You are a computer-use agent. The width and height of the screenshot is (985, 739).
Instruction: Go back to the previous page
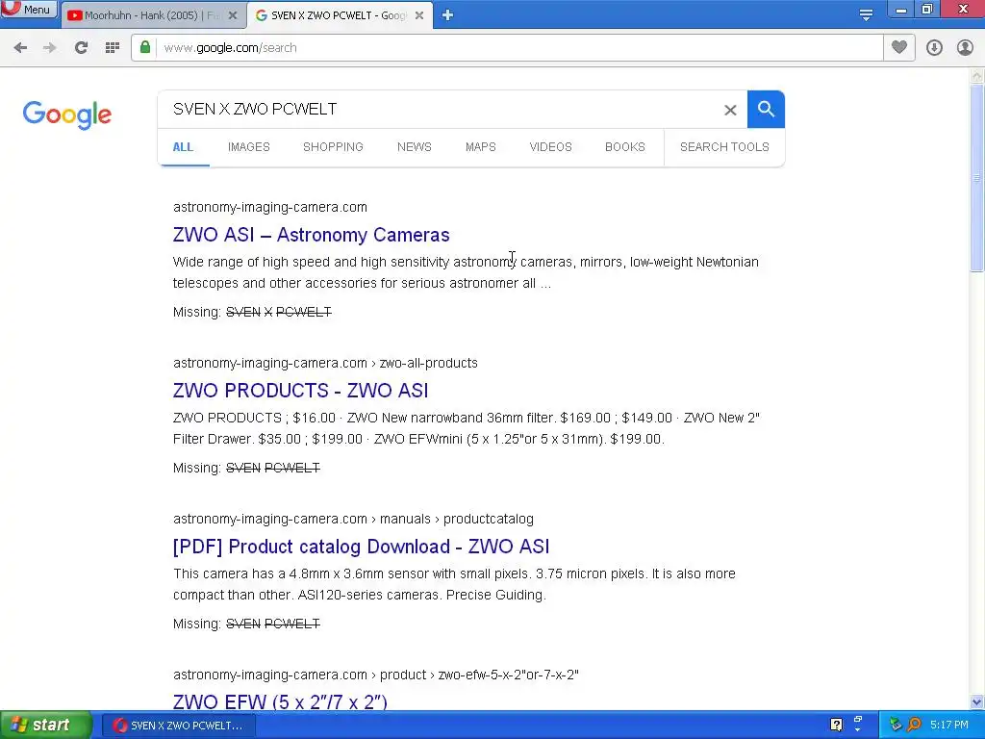[x=20, y=48]
